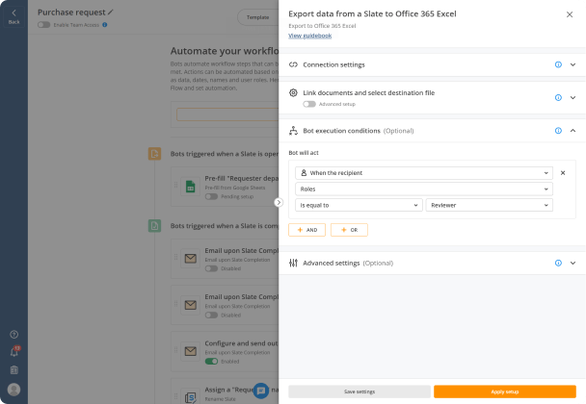Click the panel collapse arrow circle
586x404 pixels.
coord(279,202)
